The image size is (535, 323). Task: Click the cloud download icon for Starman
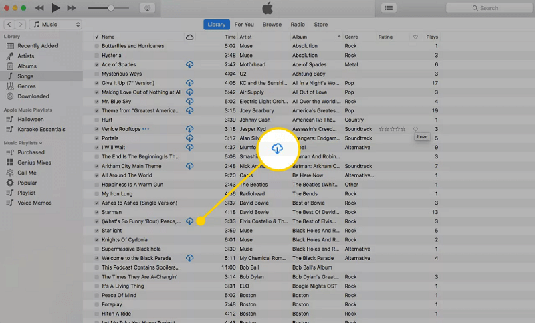click(x=189, y=221)
